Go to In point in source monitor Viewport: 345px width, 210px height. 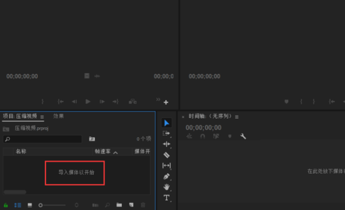pos(60,101)
